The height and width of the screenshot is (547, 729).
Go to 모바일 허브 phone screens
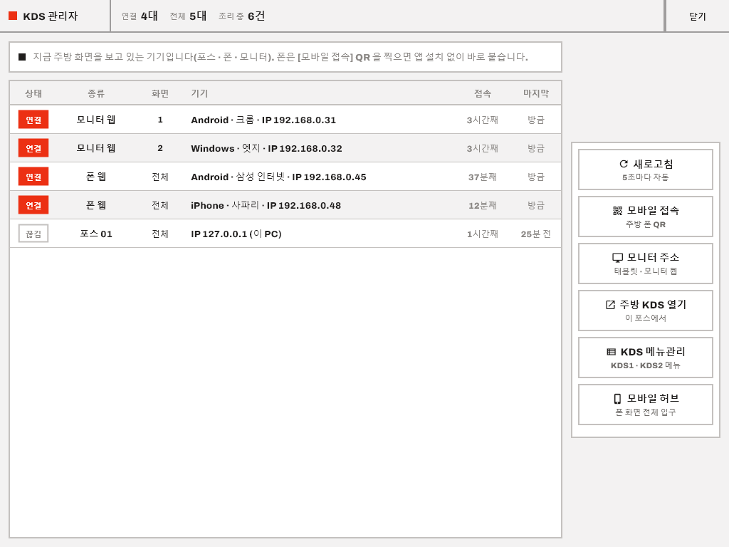click(x=645, y=405)
